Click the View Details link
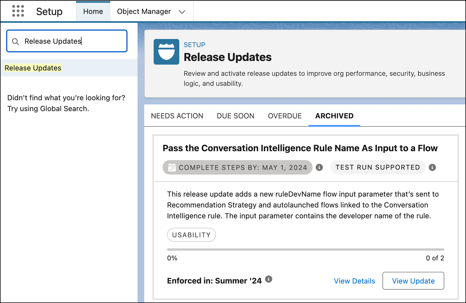The height and width of the screenshot is (303, 466). tap(354, 281)
